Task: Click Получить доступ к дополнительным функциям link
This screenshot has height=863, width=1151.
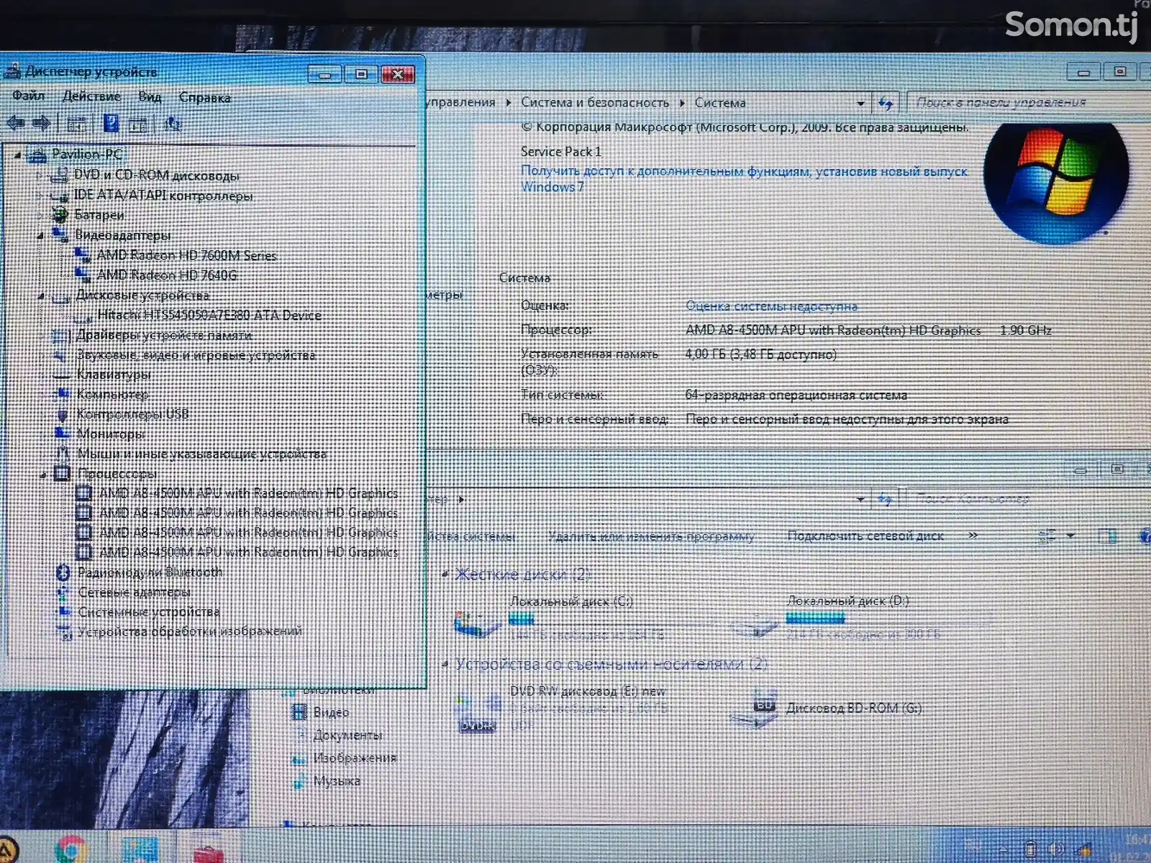Action: click(744, 179)
